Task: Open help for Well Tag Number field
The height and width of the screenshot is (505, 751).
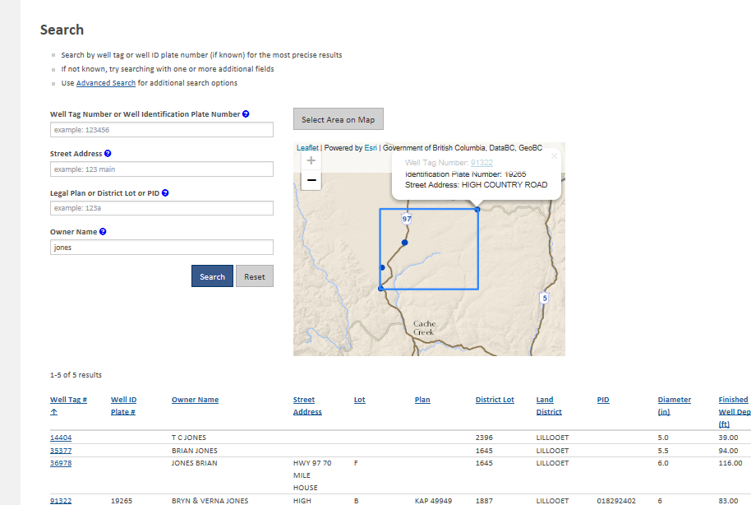Action: coord(245,114)
